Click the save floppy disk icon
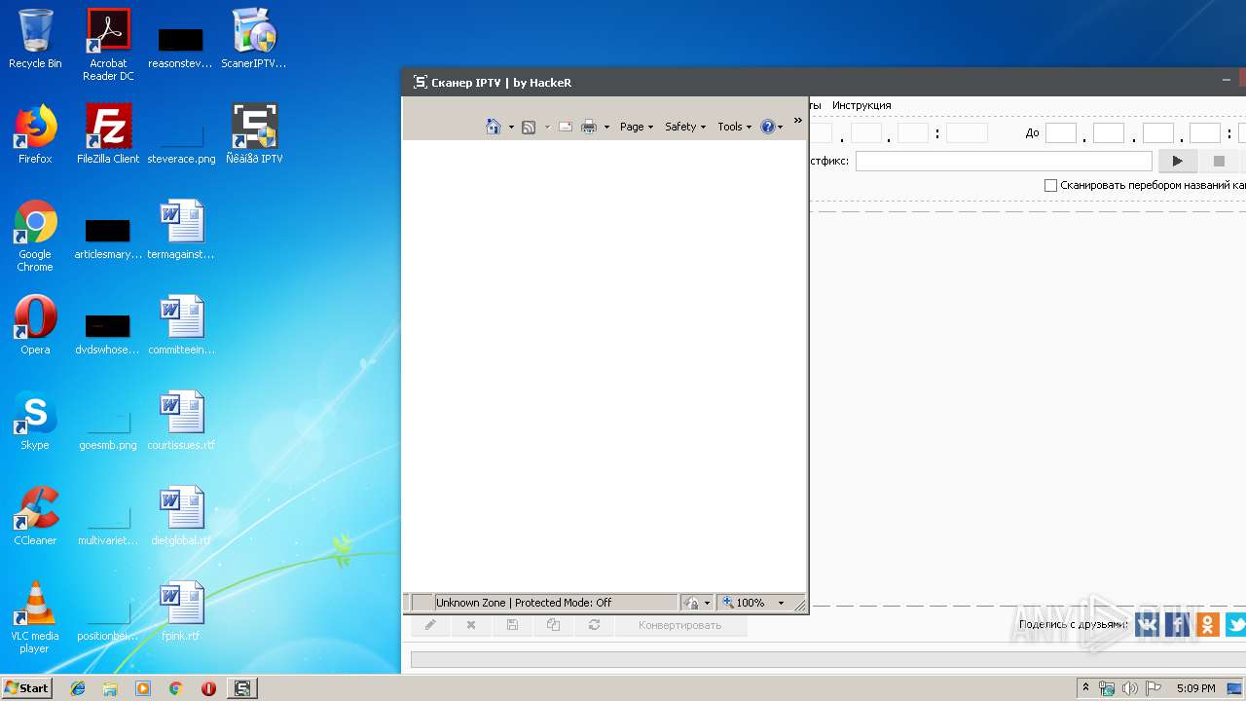 (512, 625)
